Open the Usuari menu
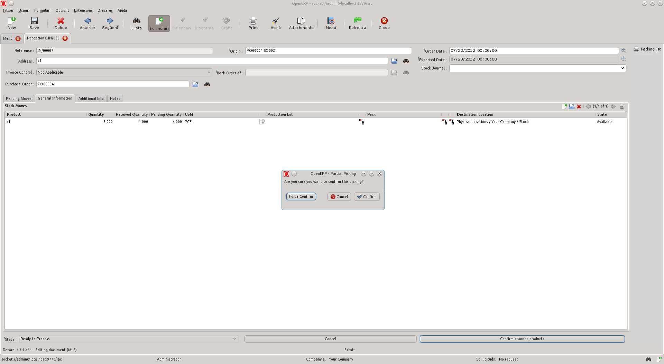 point(24,10)
